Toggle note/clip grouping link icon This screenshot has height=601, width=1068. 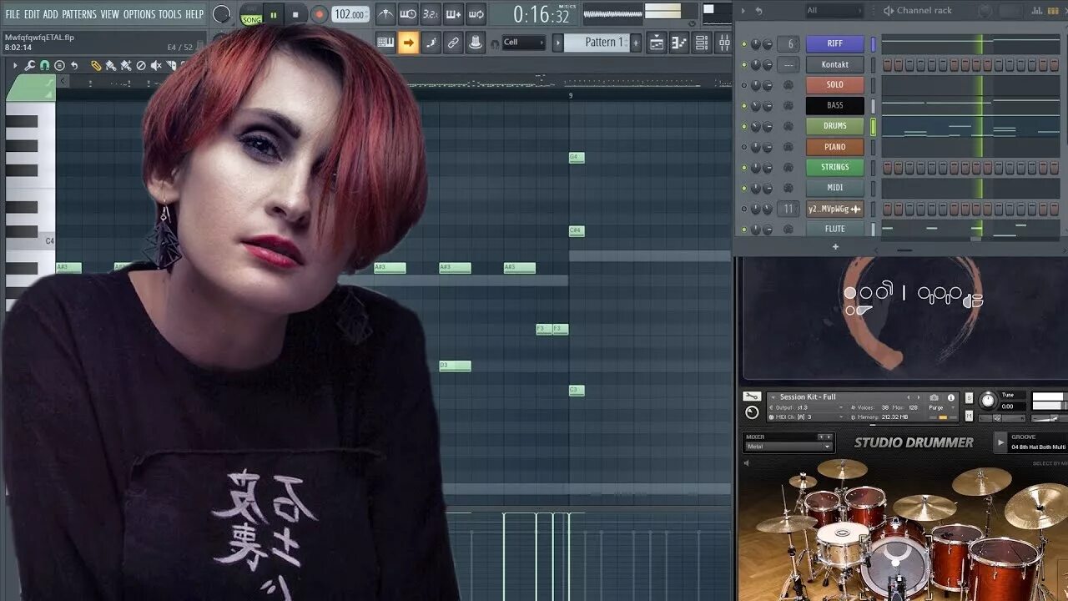pos(453,43)
